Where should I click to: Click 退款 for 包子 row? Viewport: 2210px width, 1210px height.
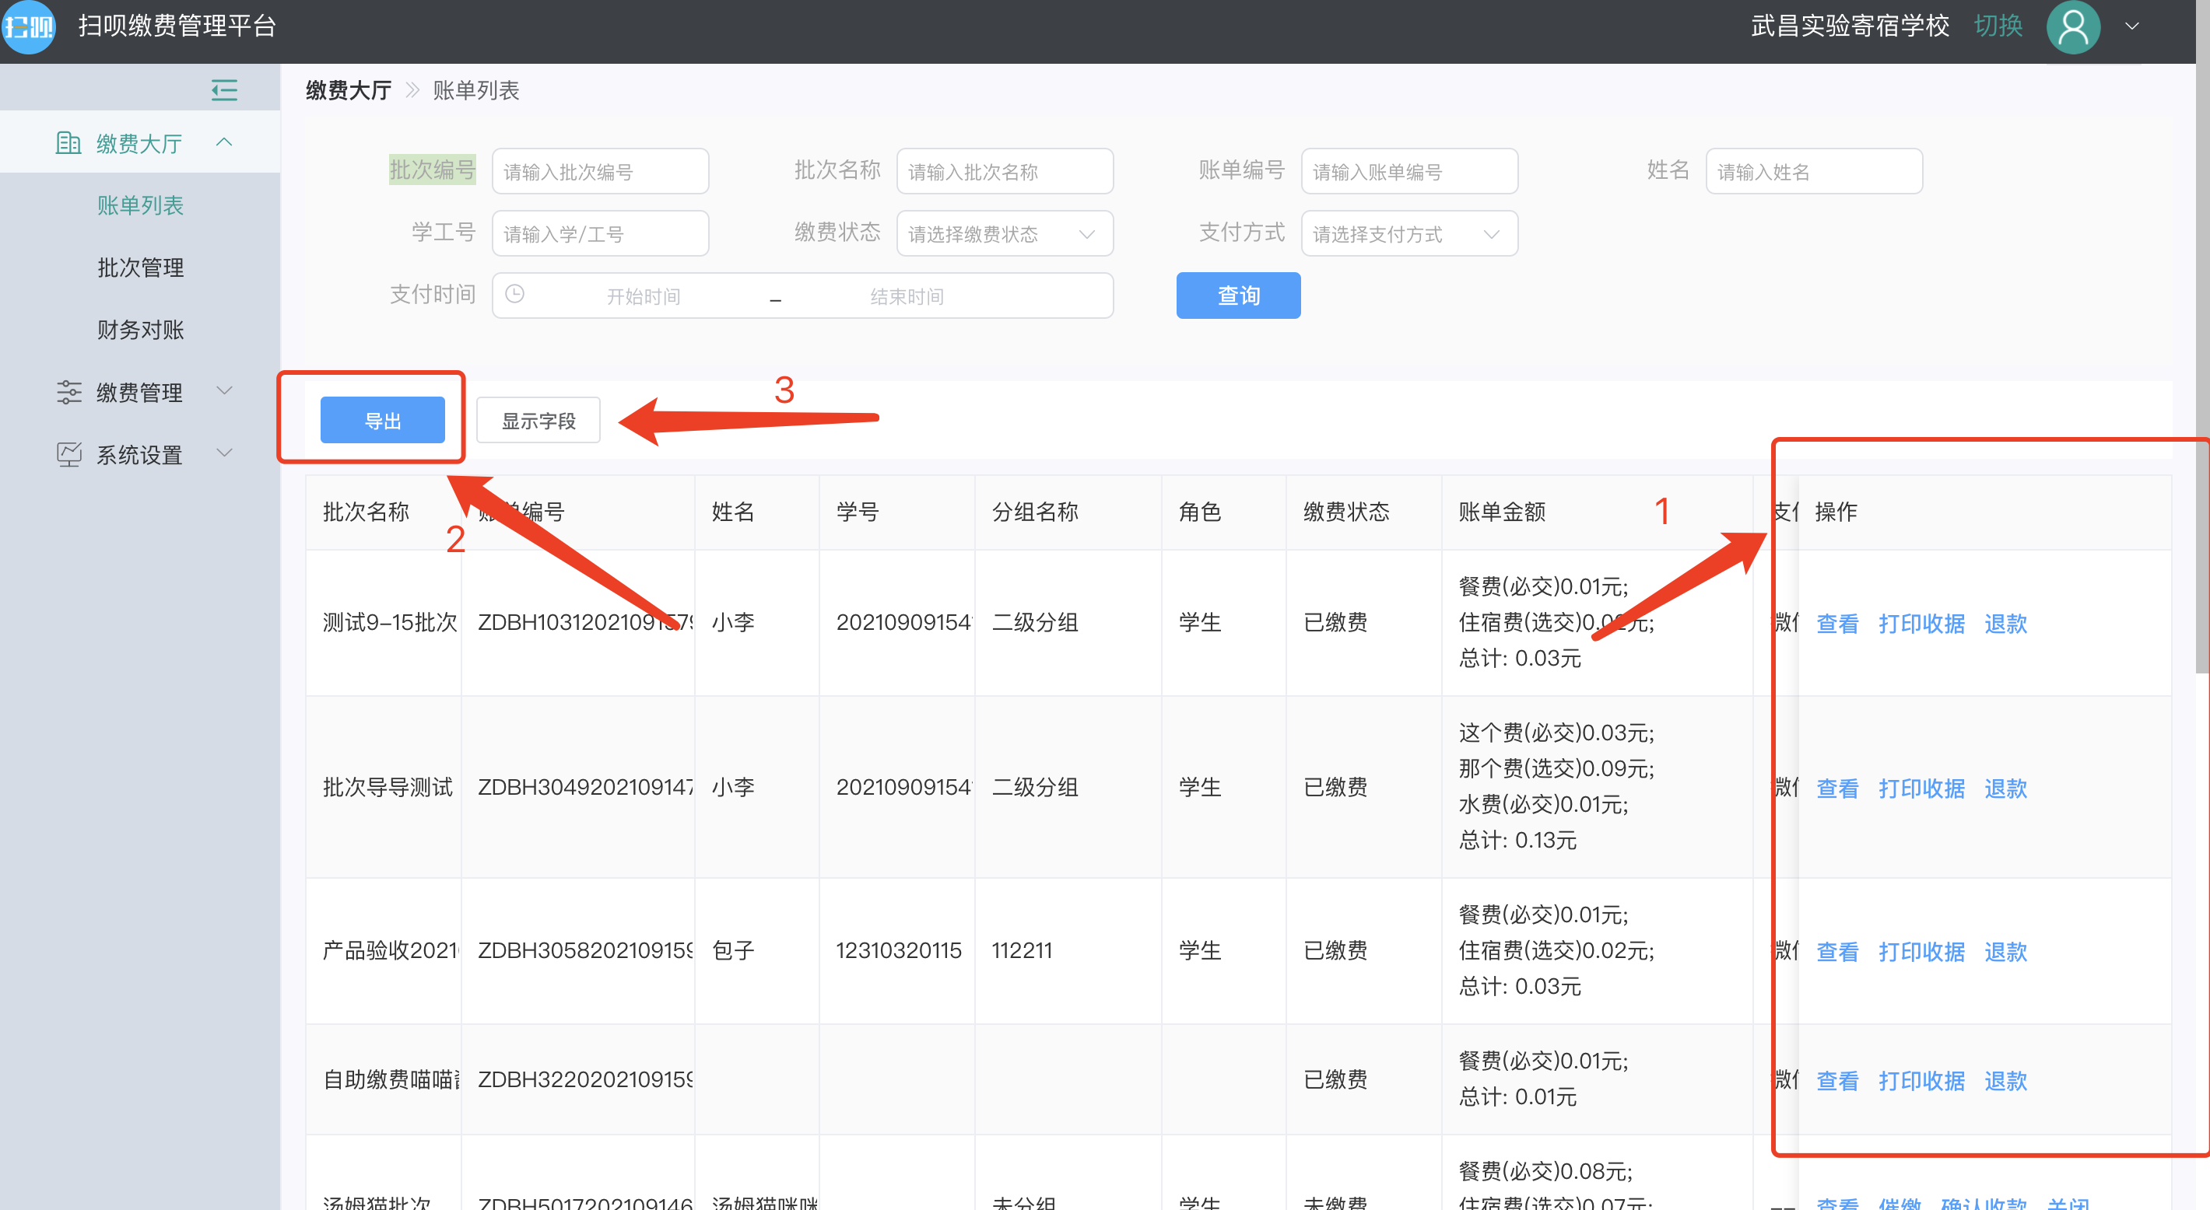pos(2005,952)
